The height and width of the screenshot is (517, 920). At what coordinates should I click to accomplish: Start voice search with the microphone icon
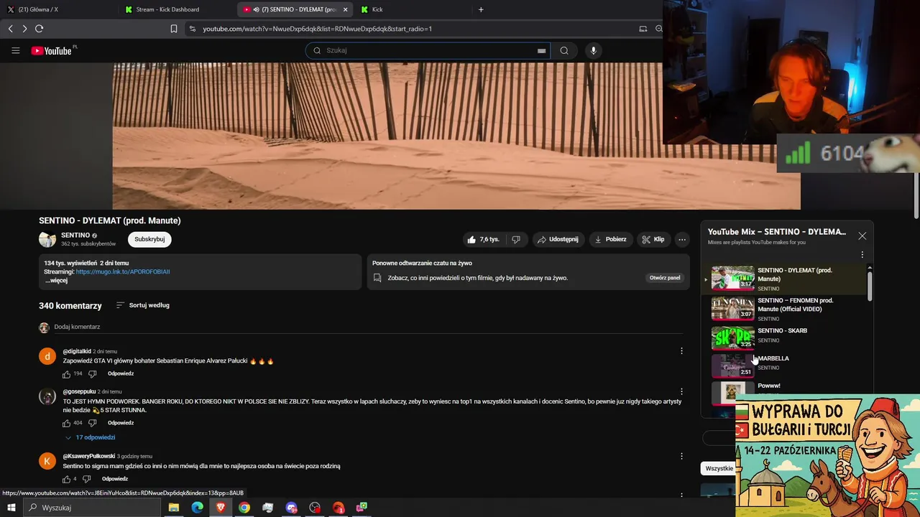coord(593,50)
